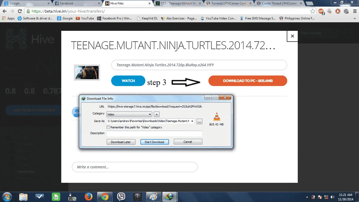The image size is (359, 202).
Task: Click the Write a comment box
Action: coord(135,167)
